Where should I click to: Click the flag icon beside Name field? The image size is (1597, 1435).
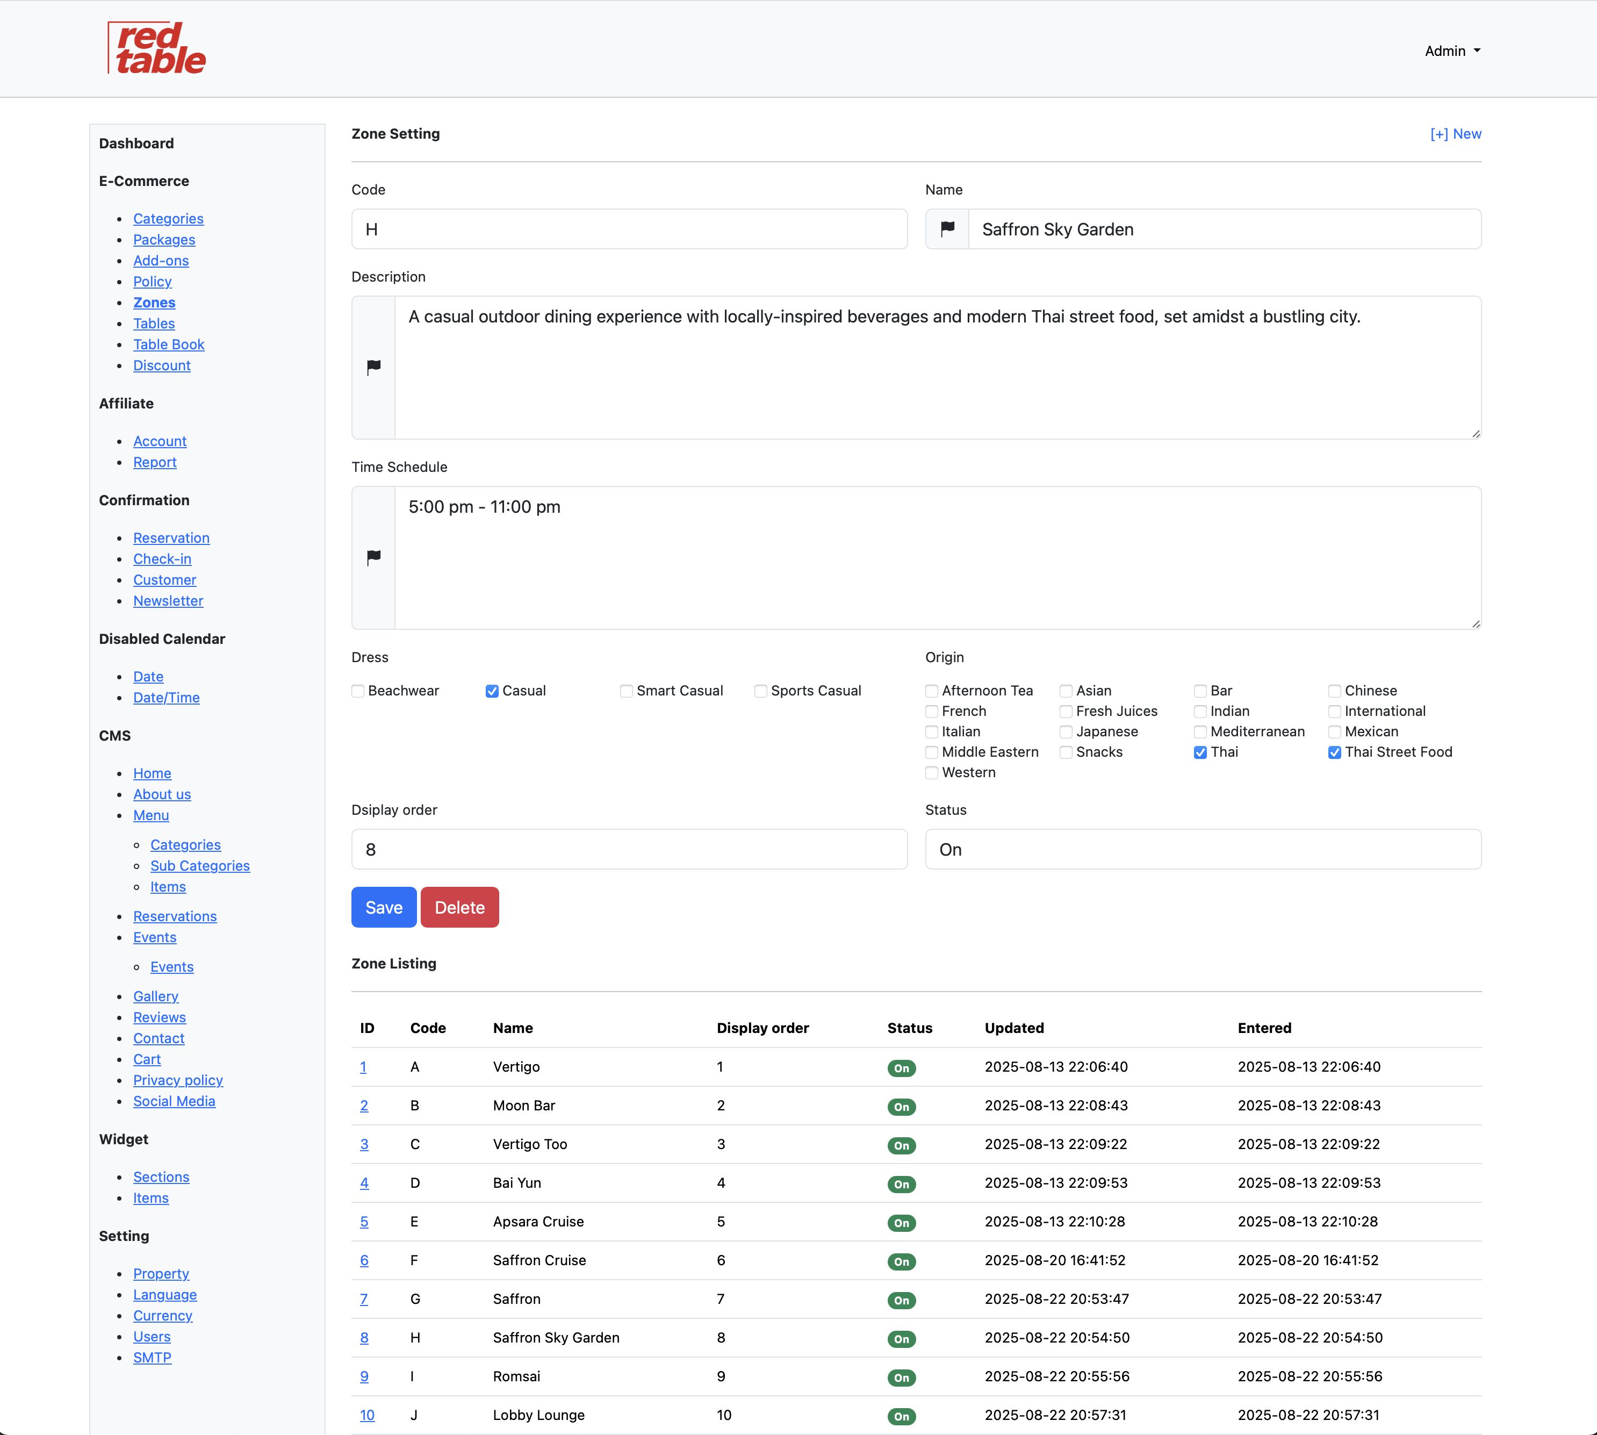[x=947, y=228]
